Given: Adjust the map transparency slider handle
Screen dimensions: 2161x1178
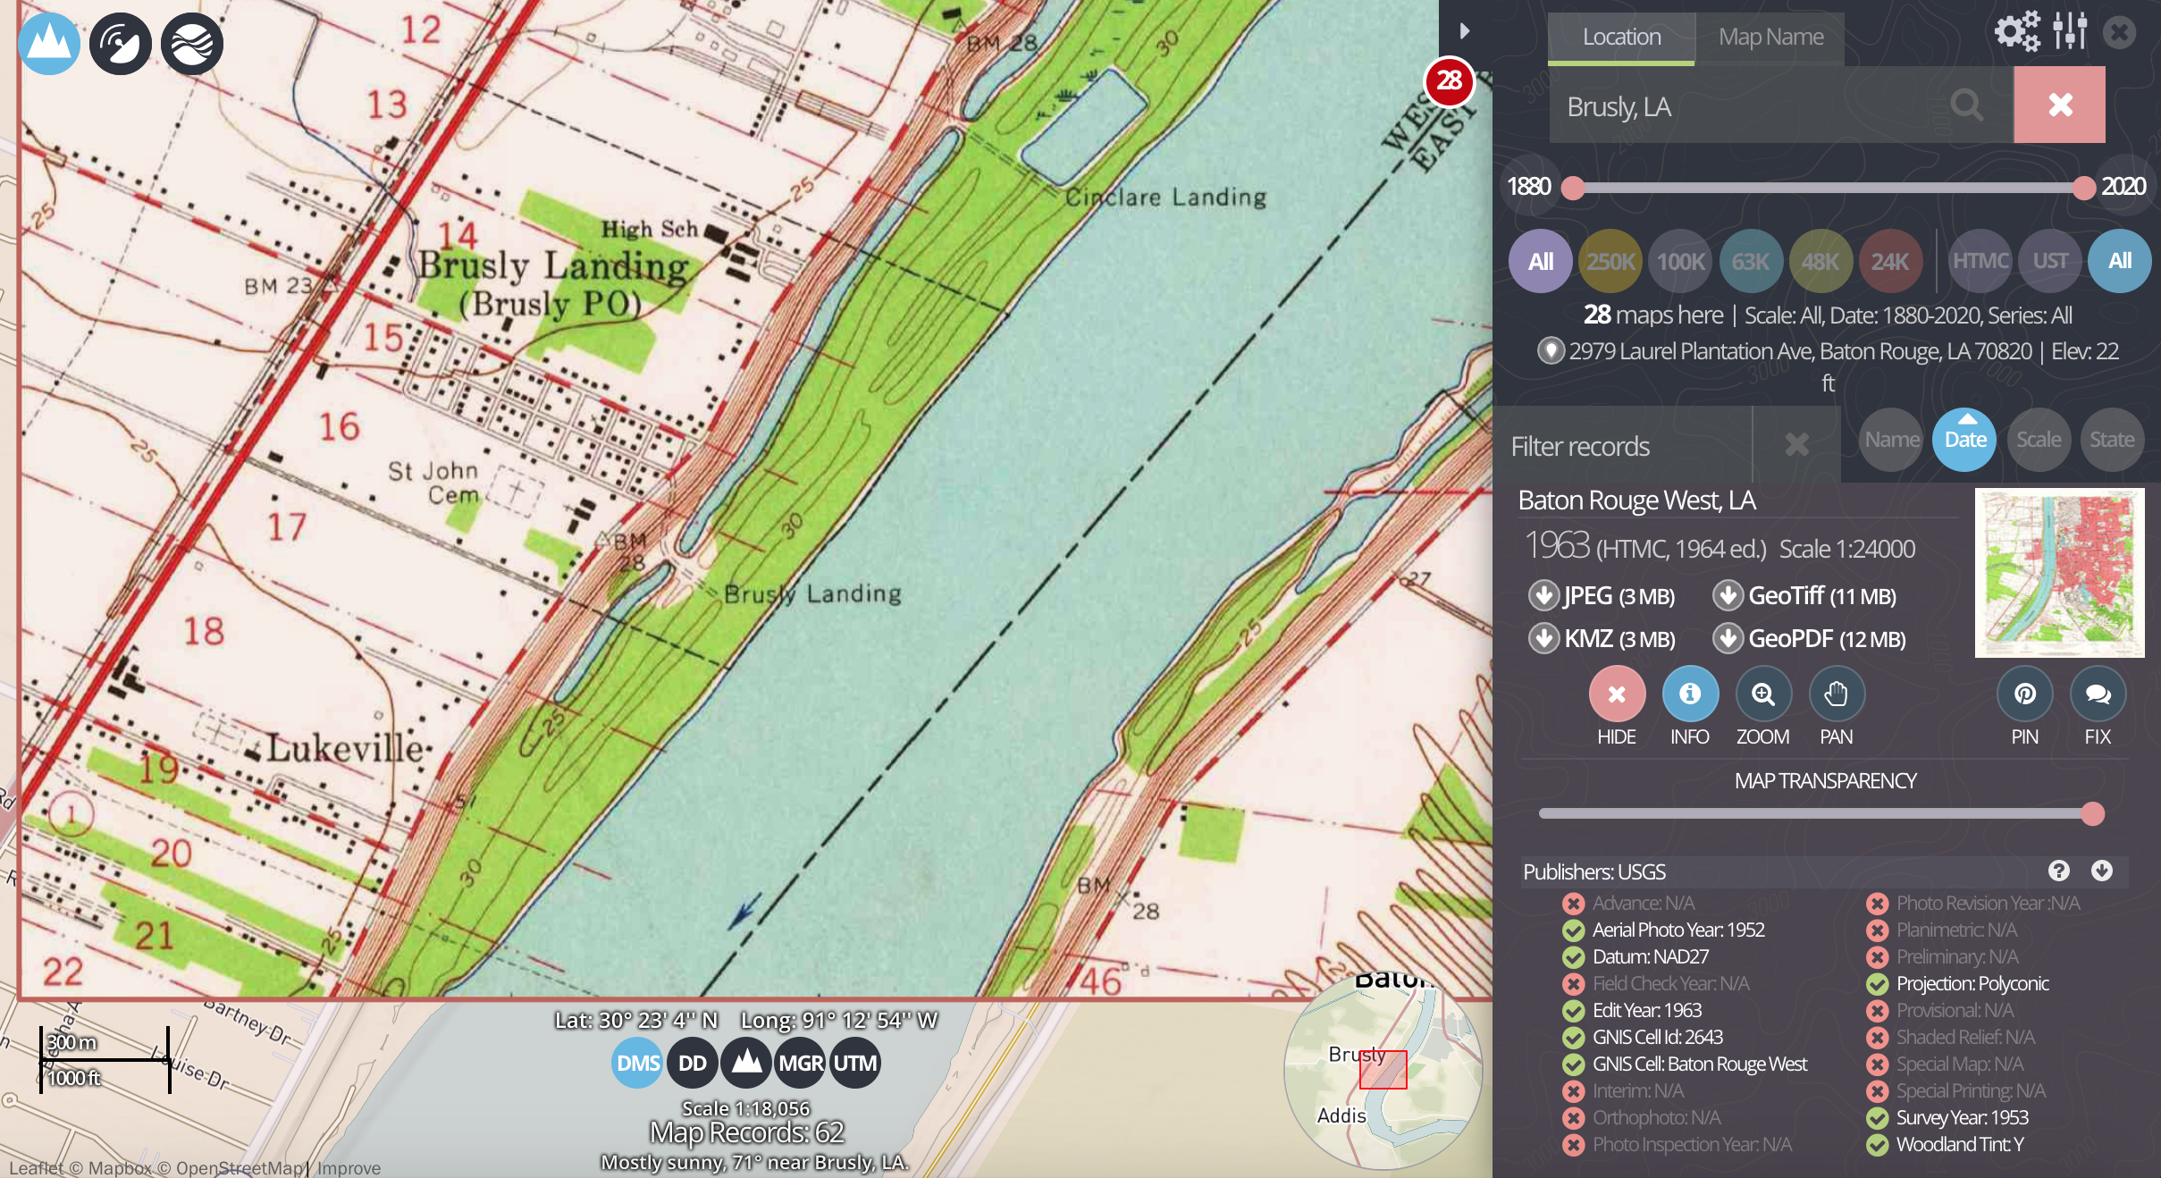Looking at the screenshot, I should click(2092, 813).
